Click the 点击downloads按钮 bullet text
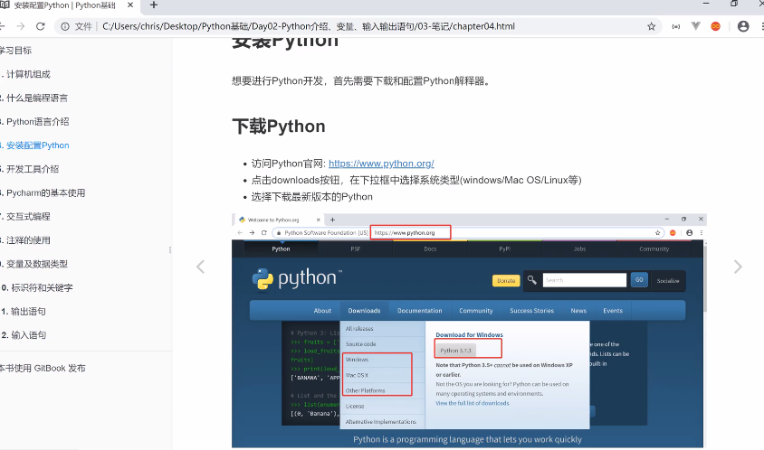764x450 pixels. point(416,180)
